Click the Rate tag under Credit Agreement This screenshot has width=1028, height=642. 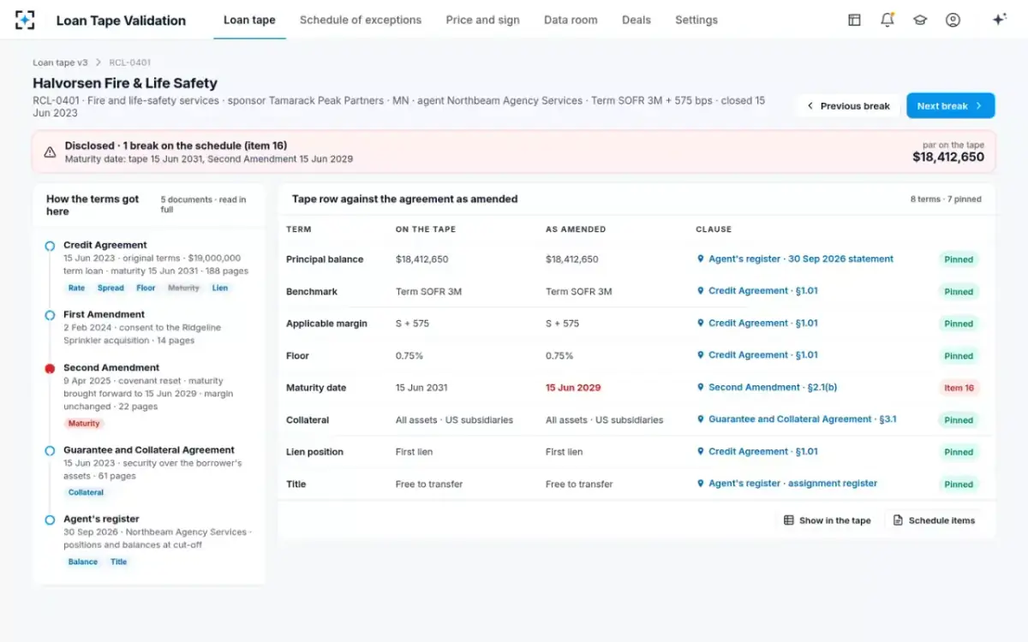77,288
